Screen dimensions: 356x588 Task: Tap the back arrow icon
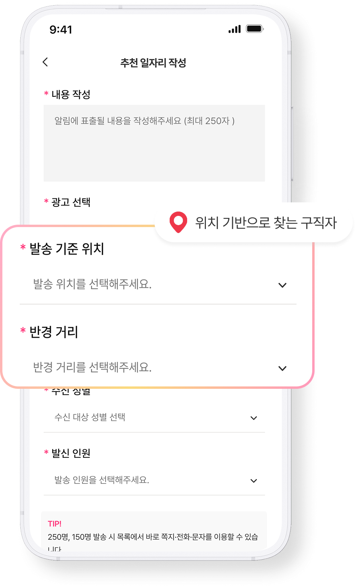click(45, 62)
